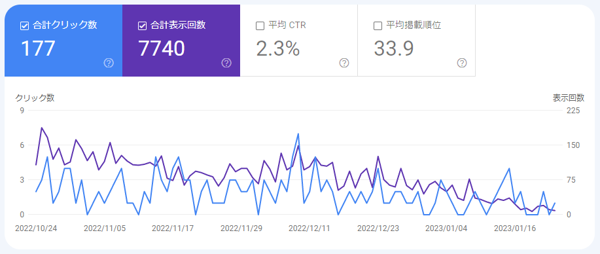Click the purple impressions line's highest peak

(42, 128)
